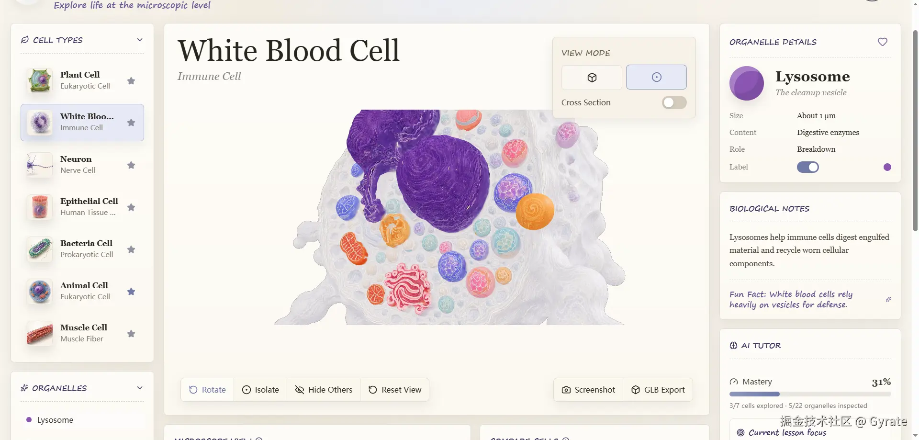Image resolution: width=919 pixels, height=440 pixels.
Task: Click the Reset View button
Action: pos(395,390)
